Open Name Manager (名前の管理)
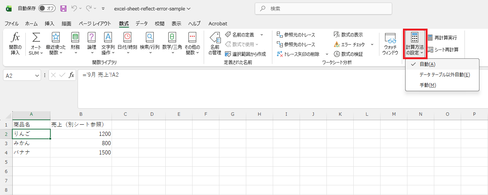488x195 pixels. (215, 44)
